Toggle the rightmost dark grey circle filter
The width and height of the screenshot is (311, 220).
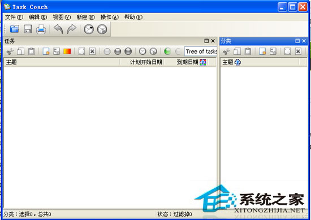(128, 51)
